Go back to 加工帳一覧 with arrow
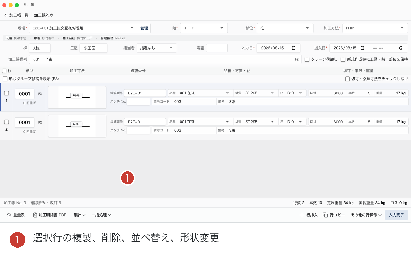411x257 pixels. click(16, 15)
